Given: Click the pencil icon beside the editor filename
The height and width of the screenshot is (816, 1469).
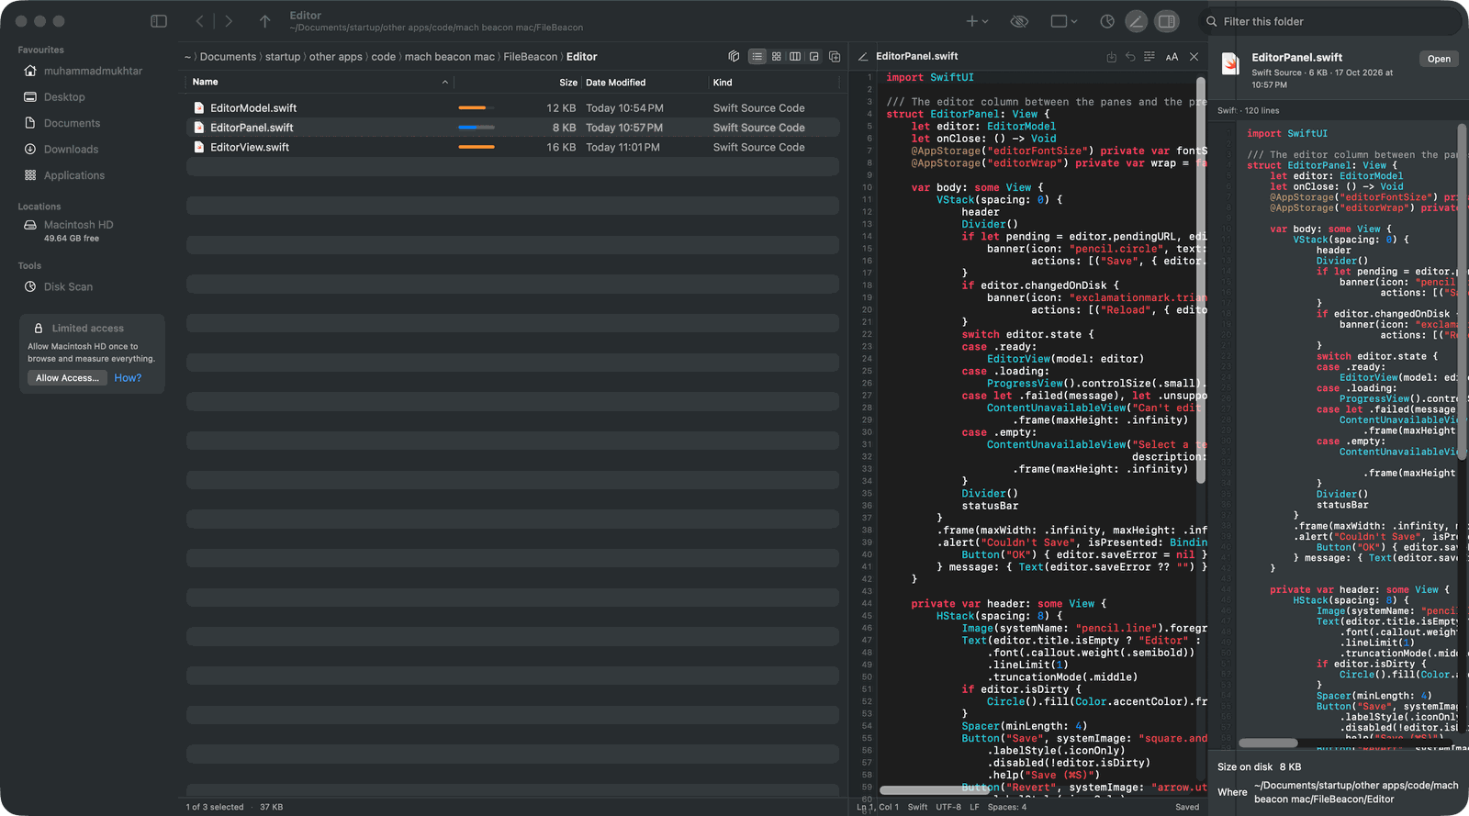Looking at the screenshot, I should pyautogui.click(x=862, y=57).
